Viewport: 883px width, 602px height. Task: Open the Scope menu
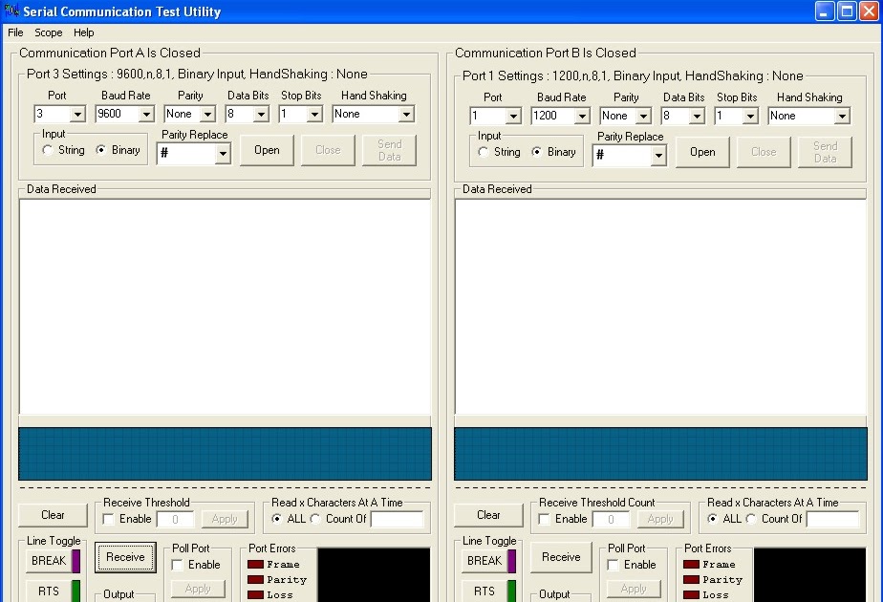click(x=48, y=32)
